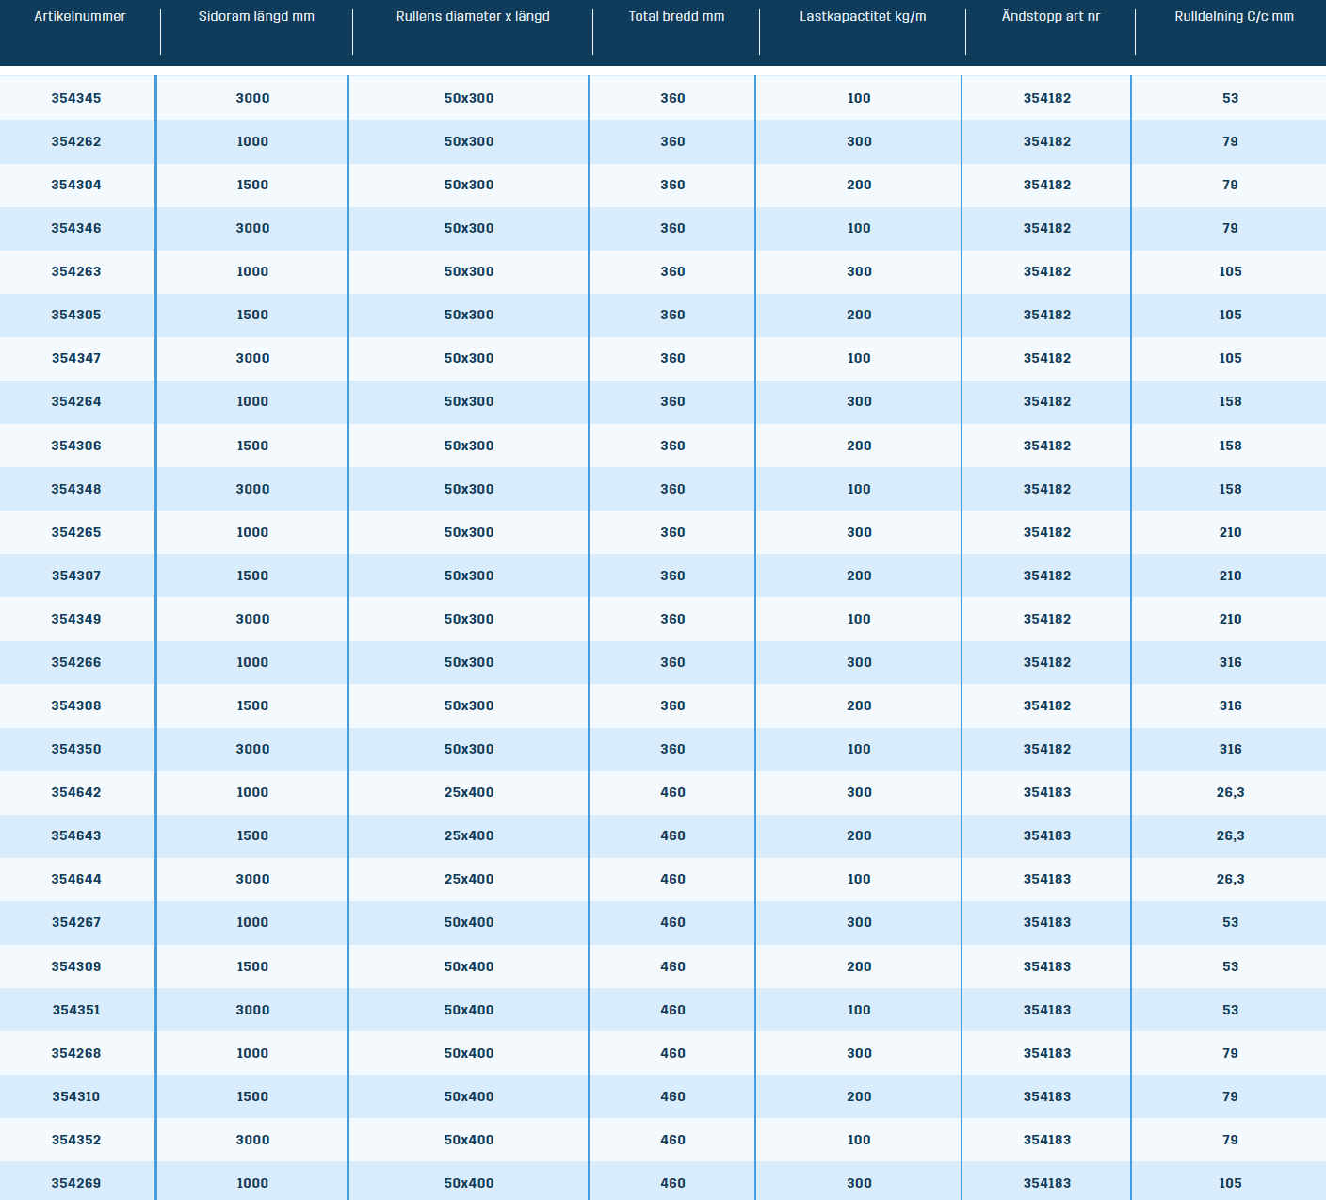Click end stop 354183 in row 354269

pos(1047,1183)
